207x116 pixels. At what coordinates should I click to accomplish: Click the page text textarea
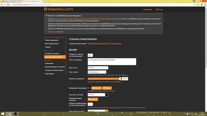[x=112, y=62]
